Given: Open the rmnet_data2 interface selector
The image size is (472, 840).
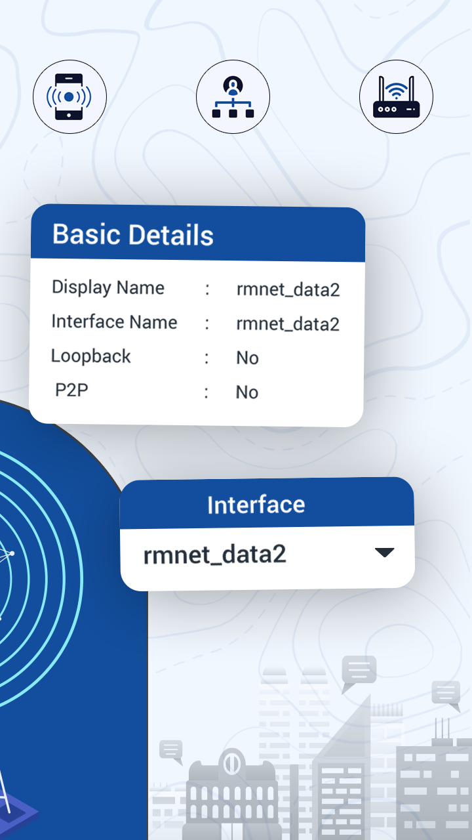Looking at the screenshot, I should click(x=267, y=556).
